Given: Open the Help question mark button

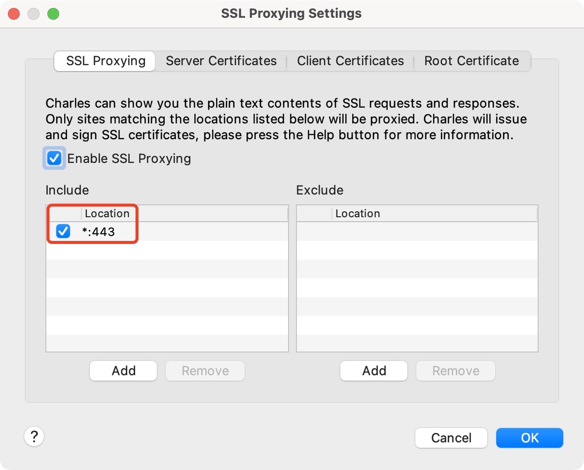Looking at the screenshot, I should (34, 436).
